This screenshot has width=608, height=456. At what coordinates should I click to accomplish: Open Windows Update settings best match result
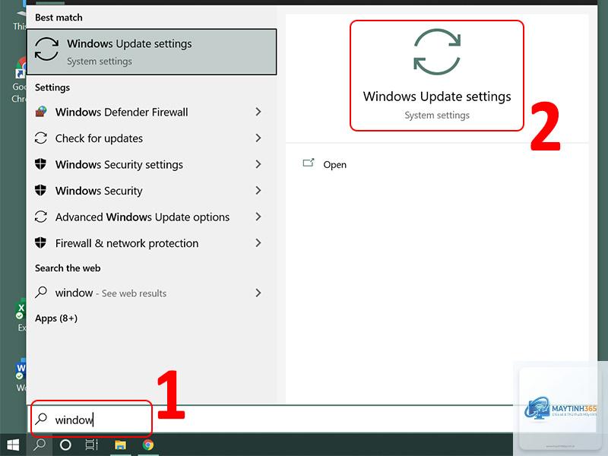click(151, 52)
